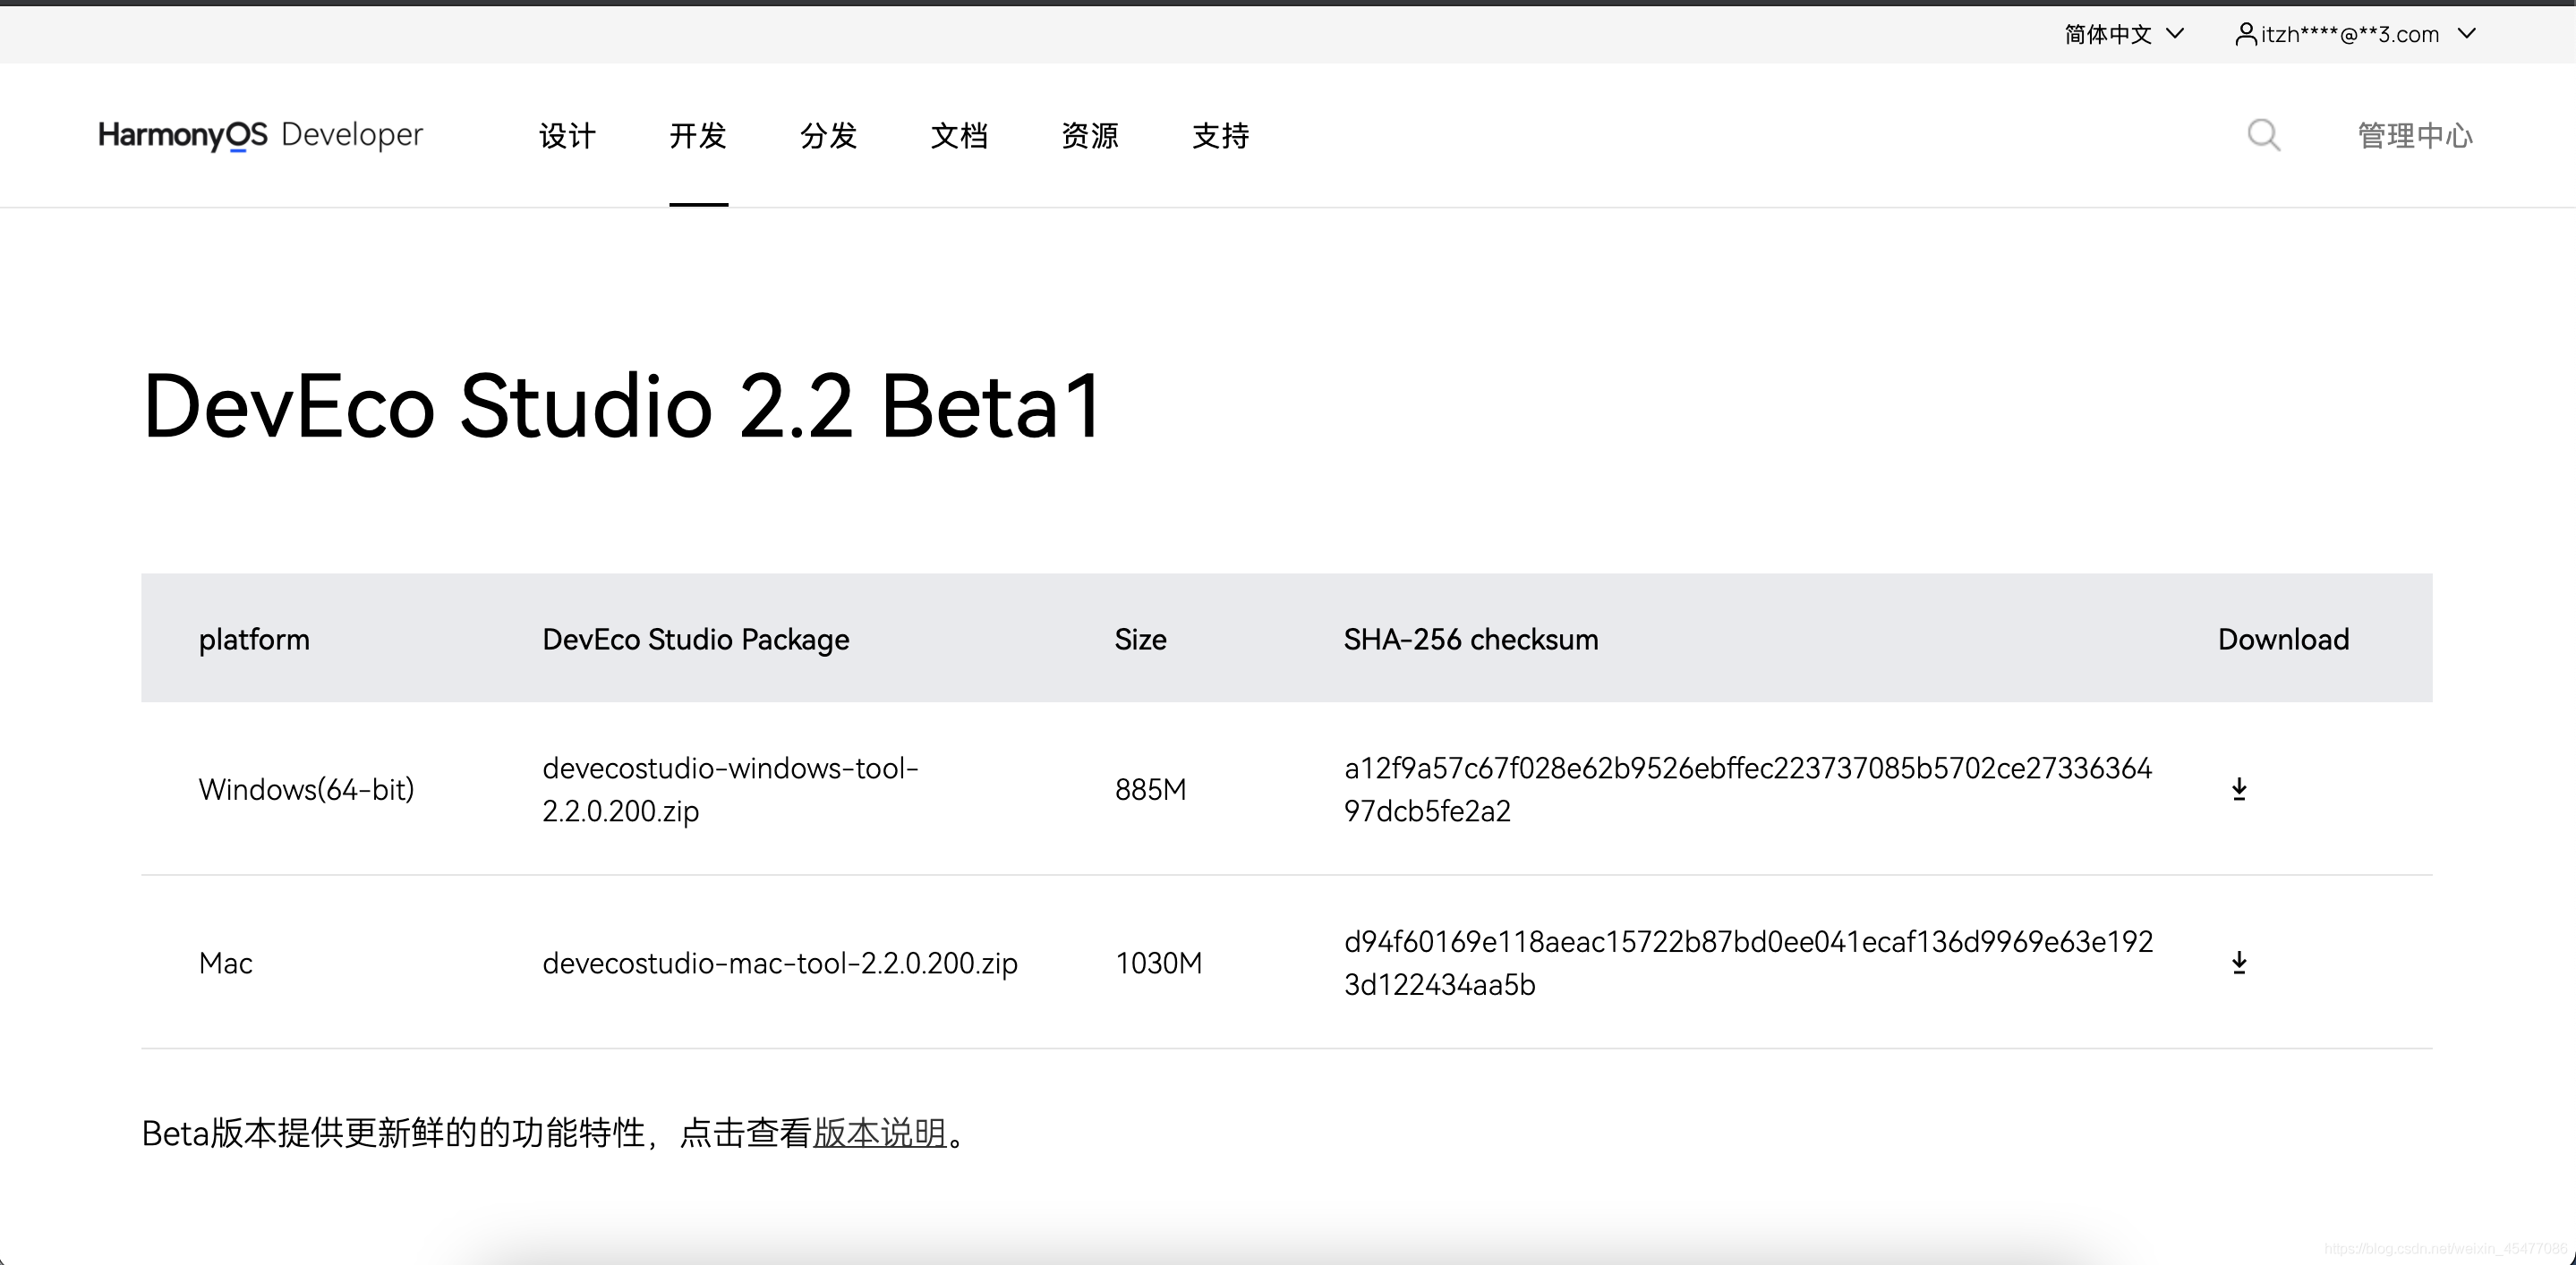2576x1265 pixels.
Task: Select the Size column header
Action: coord(1141,640)
